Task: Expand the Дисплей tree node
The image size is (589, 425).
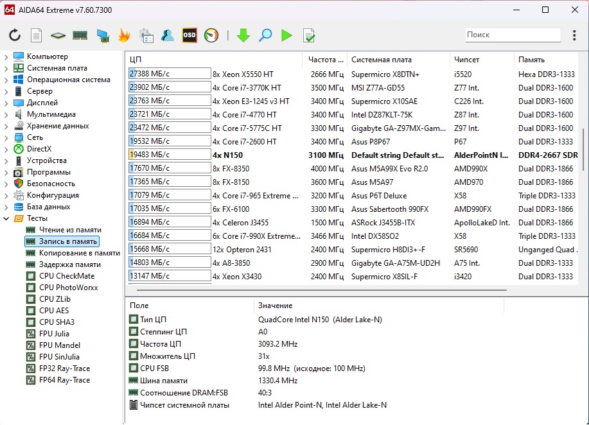Action: 6,103
